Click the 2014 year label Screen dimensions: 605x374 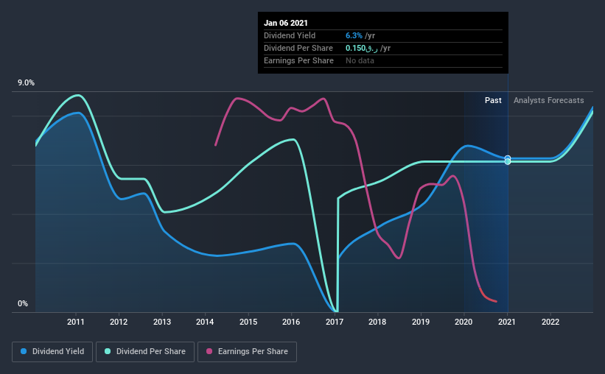(x=205, y=322)
